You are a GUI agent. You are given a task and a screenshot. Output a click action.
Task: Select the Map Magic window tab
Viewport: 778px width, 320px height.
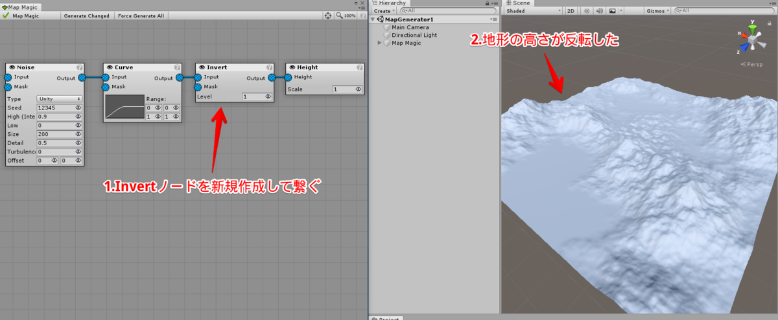coord(21,6)
